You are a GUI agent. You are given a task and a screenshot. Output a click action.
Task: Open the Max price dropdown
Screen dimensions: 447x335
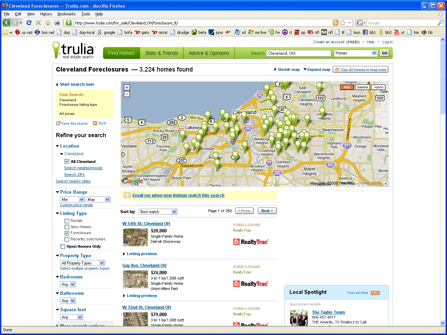click(x=98, y=200)
